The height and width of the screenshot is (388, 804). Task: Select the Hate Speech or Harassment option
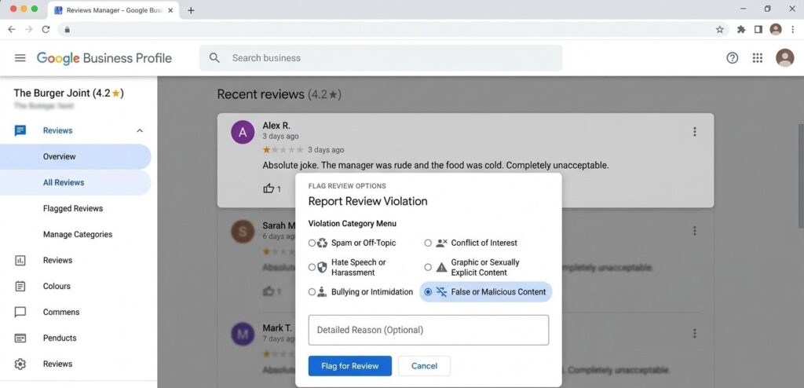click(312, 267)
